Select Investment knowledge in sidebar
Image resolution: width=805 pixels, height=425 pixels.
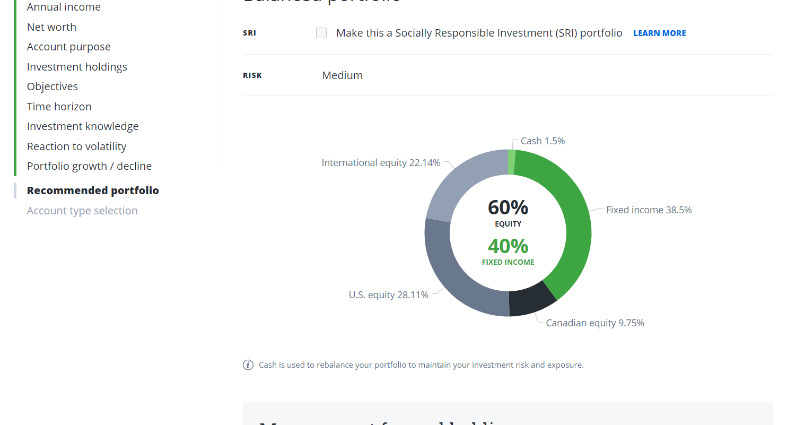83,126
